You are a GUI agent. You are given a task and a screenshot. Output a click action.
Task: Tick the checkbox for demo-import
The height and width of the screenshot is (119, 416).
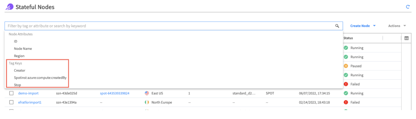point(11,93)
